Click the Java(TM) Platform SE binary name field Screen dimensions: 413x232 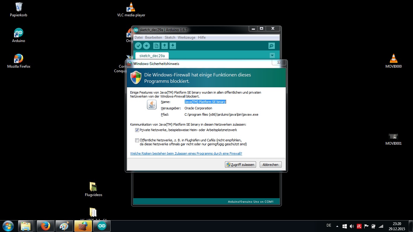click(205, 102)
